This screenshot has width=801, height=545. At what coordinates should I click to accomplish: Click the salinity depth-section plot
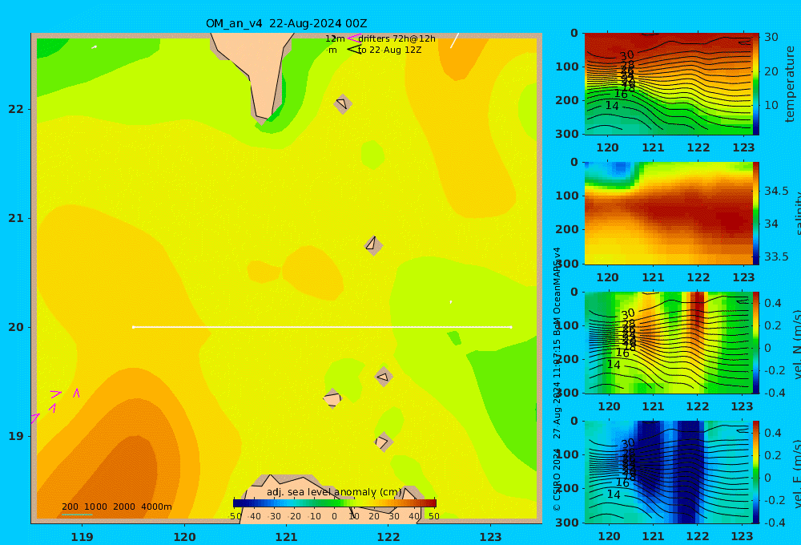tap(668, 213)
